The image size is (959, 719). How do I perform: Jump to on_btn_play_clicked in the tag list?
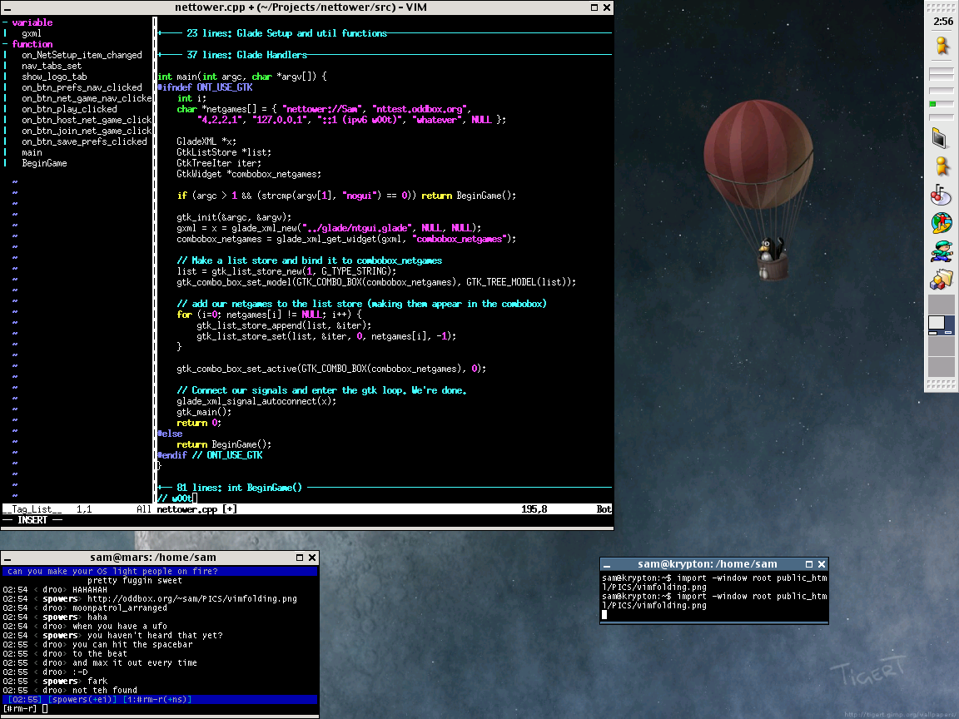[69, 109]
